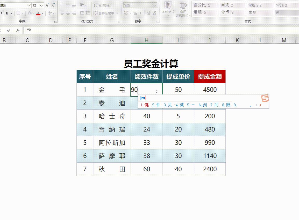Viewport: 299px width, 220px height.
Task: Apply the Percent Style format icon
Action: click(135, 13)
